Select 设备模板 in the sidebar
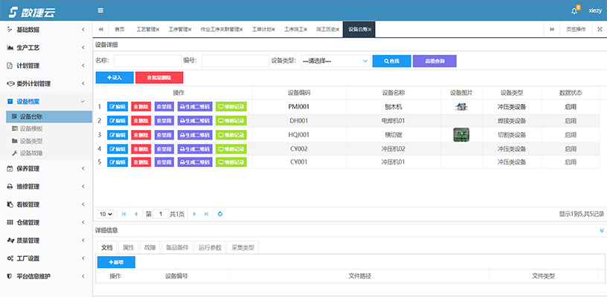The height and width of the screenshot is (297, 607). tap(30, 128)
